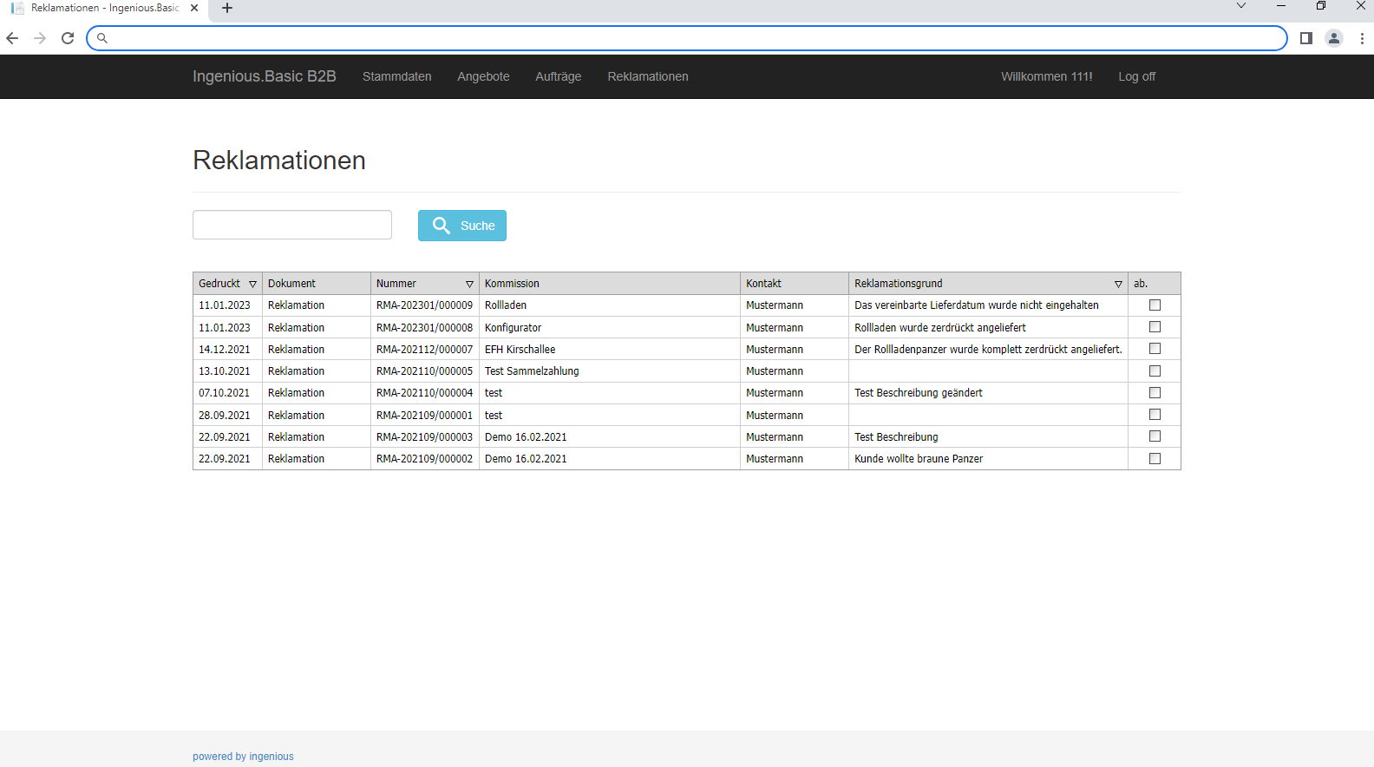1374x767 pixels.
Task: Click Willkommen 111! user link
Action: [1046, 76]
